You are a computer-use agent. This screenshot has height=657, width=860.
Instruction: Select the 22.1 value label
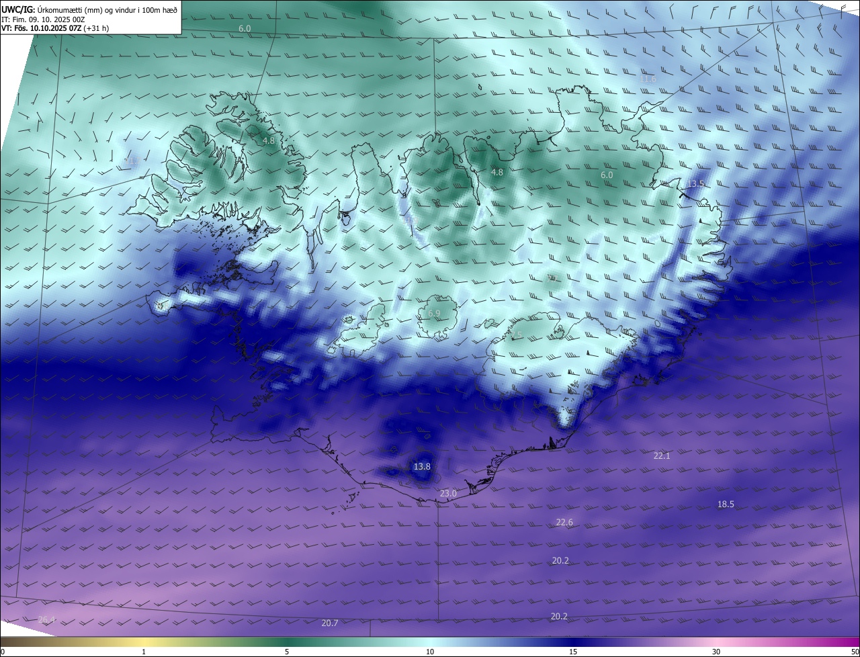pos(662,455)
